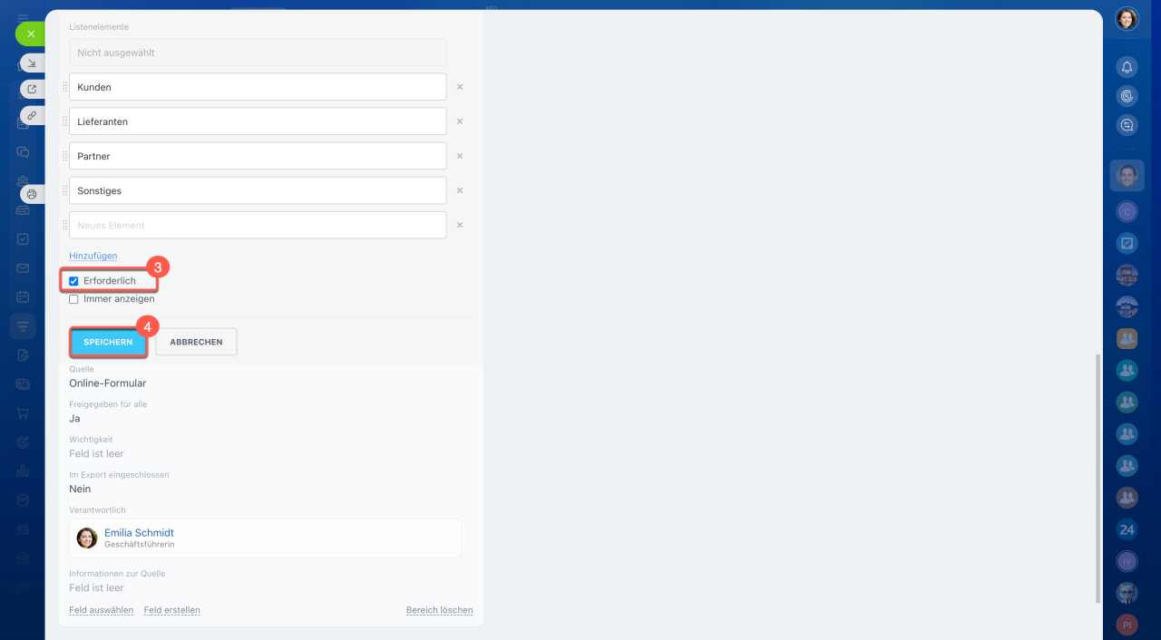The height and width of the screenshot is (640, 1161).
Task: Save with the Speichern button
Action: tap(108, 342)
